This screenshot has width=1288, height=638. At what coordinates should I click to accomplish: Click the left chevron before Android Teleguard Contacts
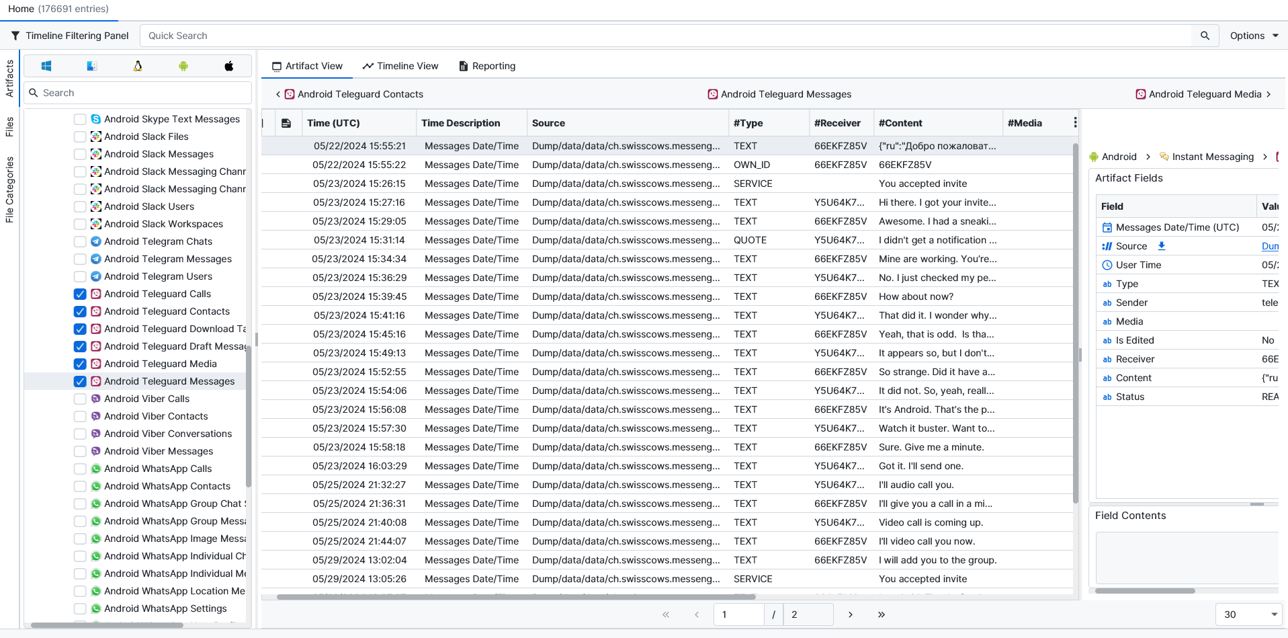(x=278, y=94)
